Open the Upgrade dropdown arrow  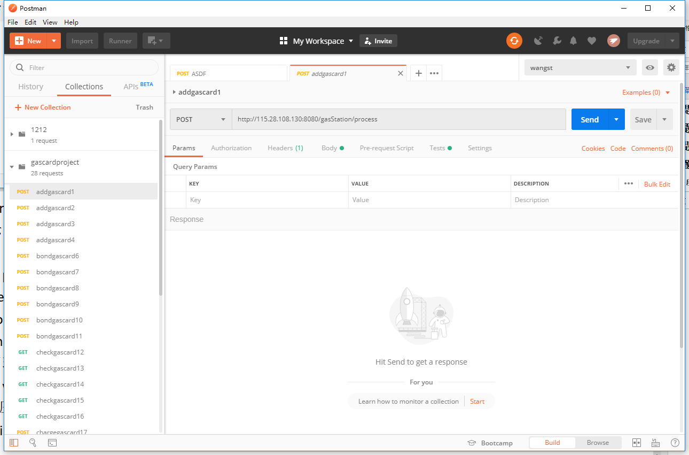(x=672, y=41)
